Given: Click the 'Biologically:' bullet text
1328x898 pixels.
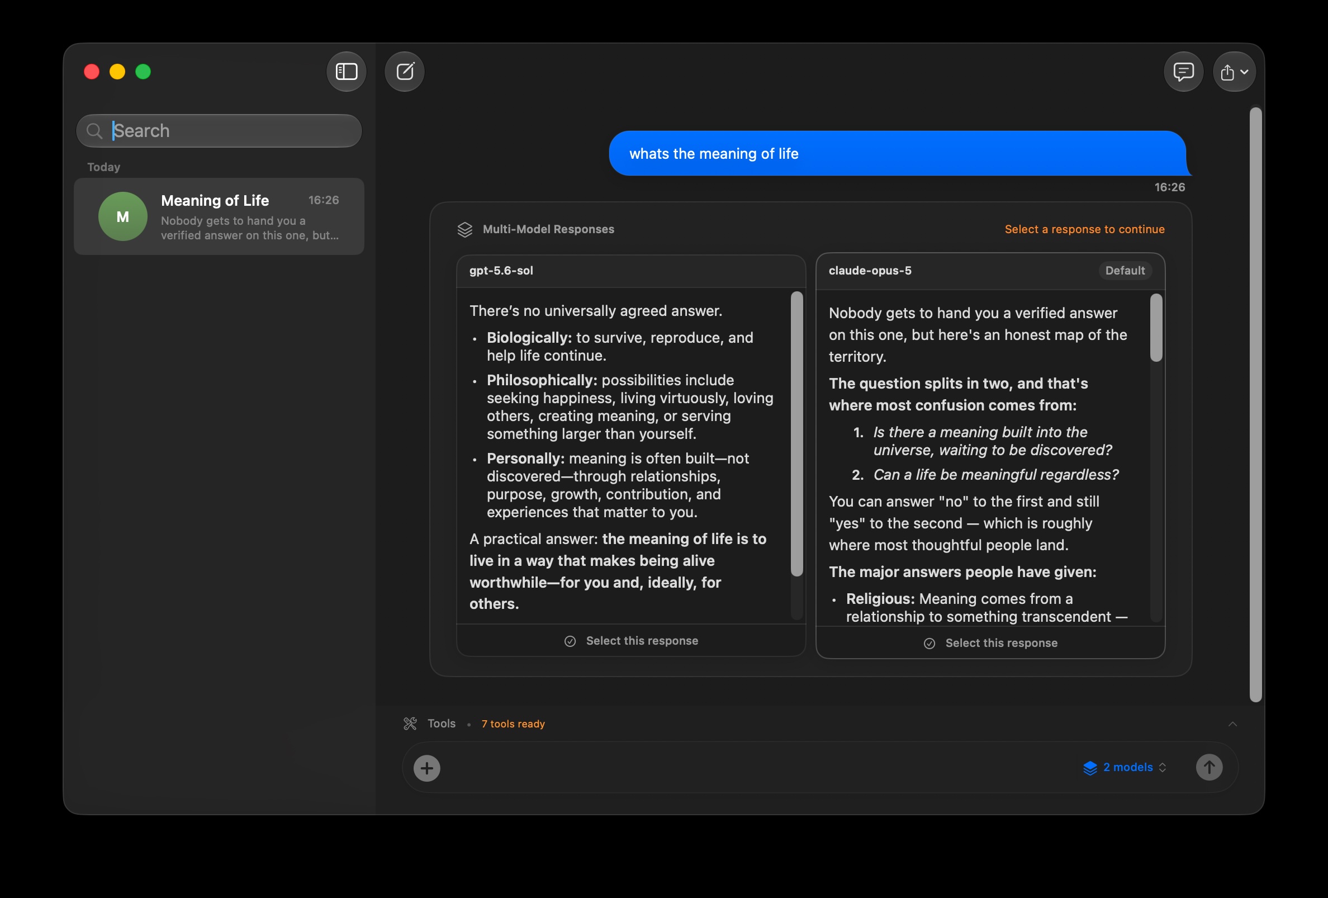Looking at the screenshot, I should point(529,338).
